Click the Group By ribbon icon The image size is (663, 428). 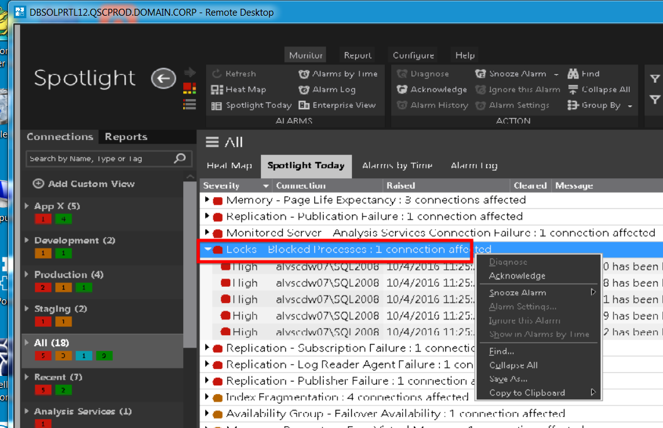[x=573, y=105]
